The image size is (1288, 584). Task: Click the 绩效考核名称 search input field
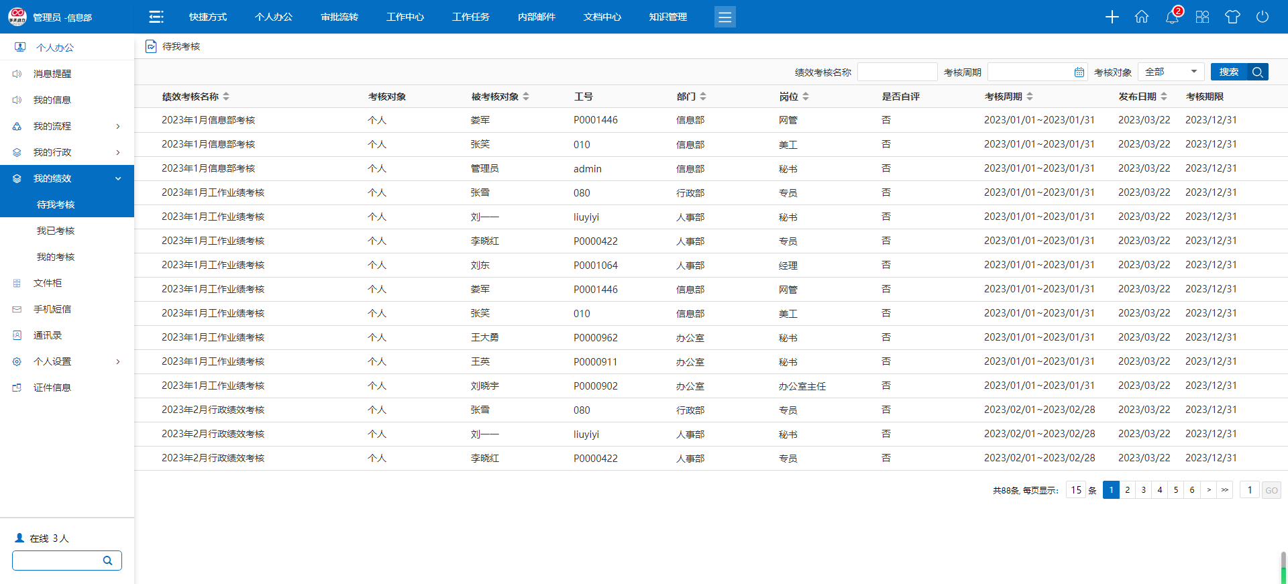[x=897, y=72]
